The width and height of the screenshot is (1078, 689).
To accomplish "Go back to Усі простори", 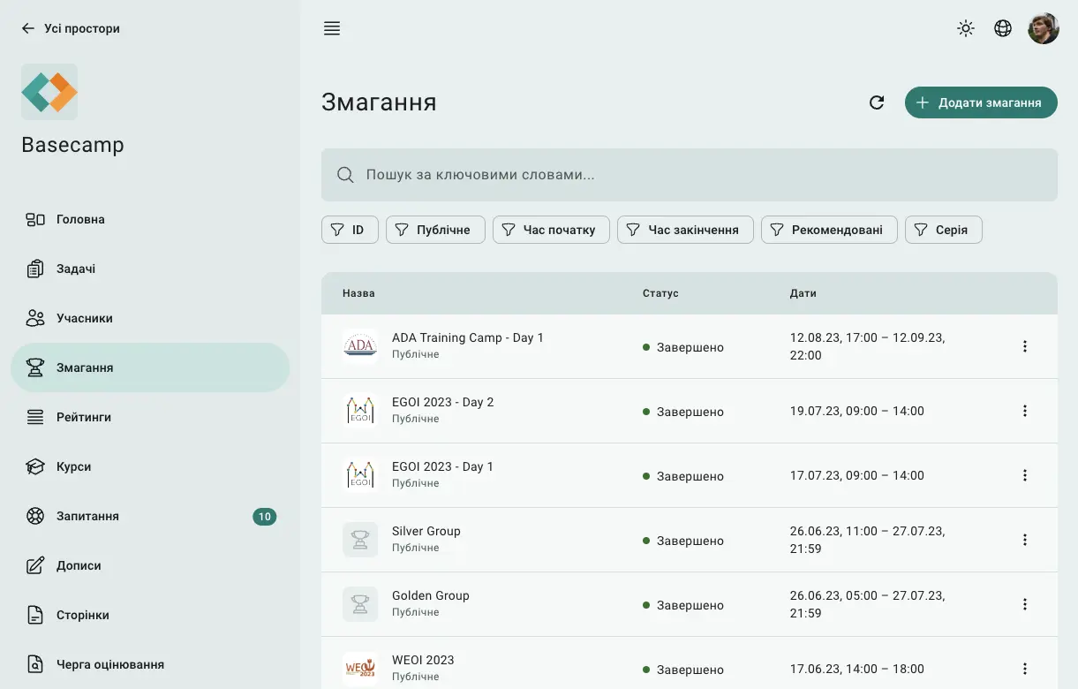I will coord(71,28).
